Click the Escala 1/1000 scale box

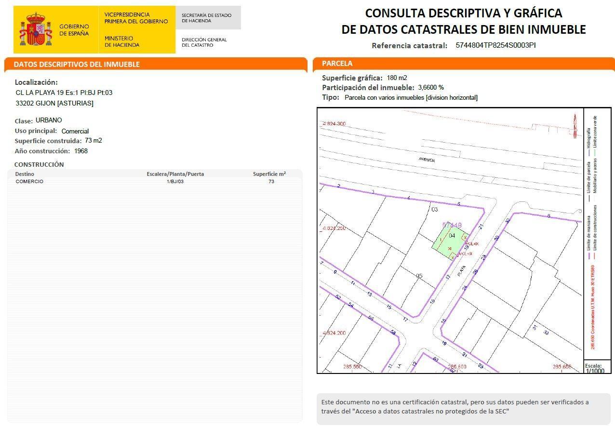597,368
